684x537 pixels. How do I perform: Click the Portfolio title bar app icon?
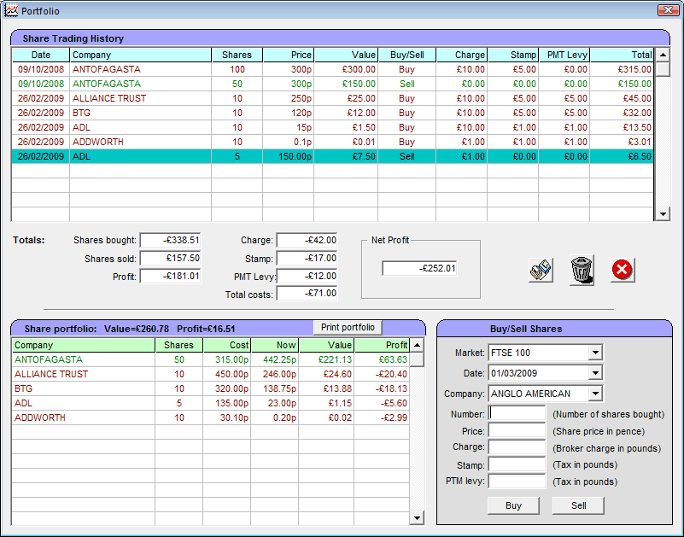[11, 10]
